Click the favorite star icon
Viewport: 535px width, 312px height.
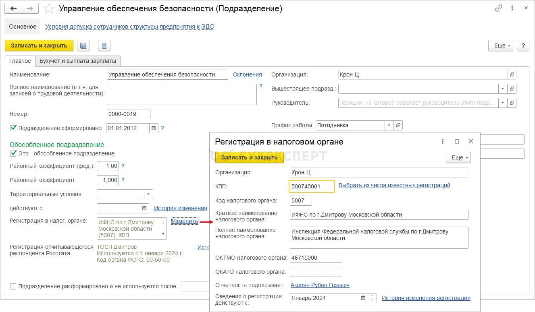49,8
